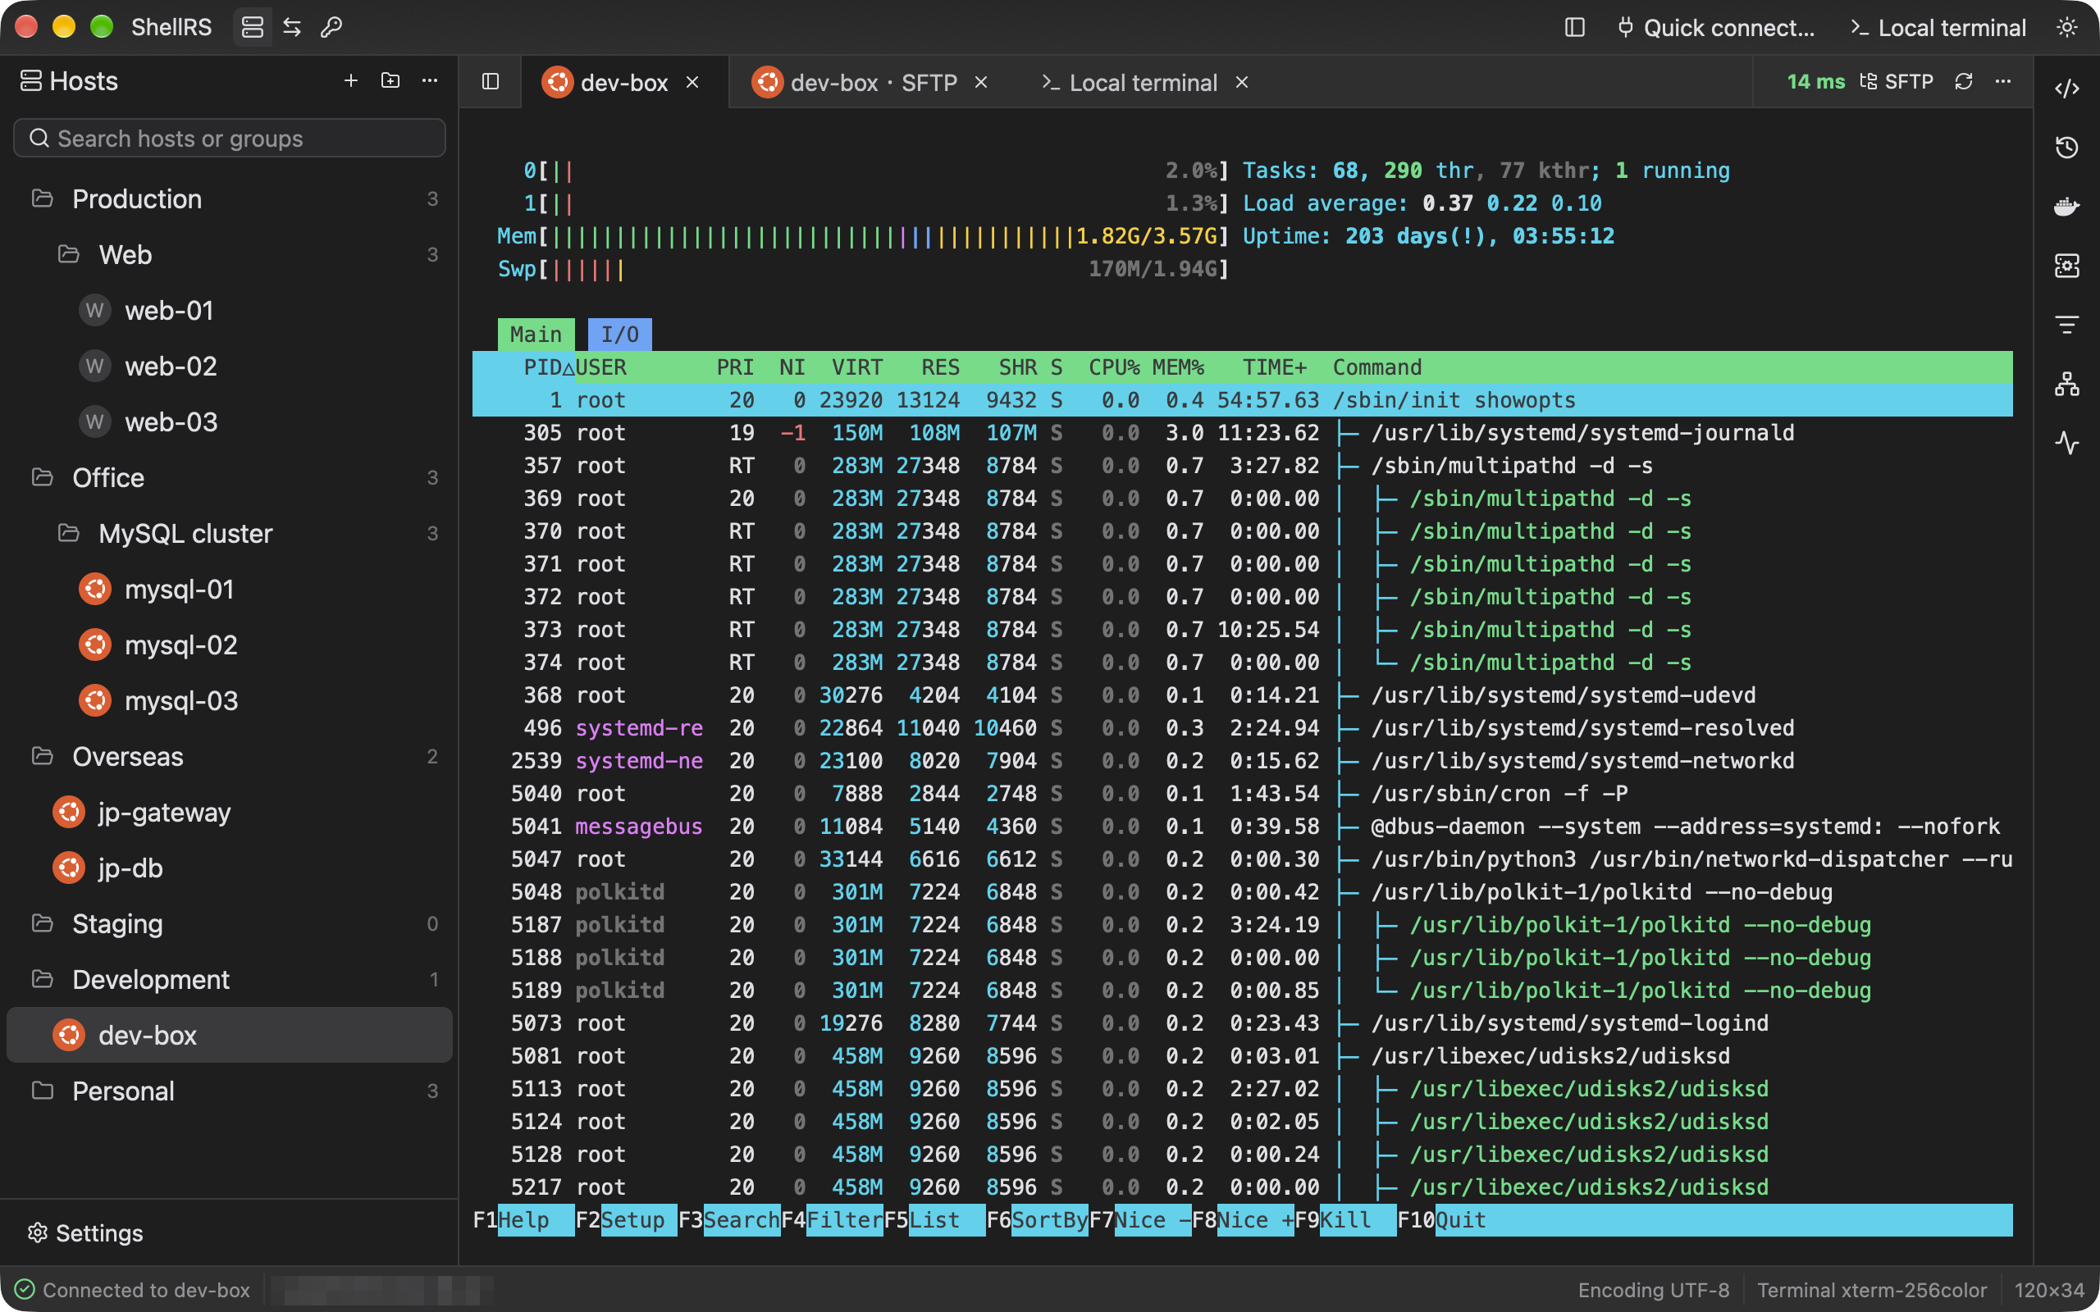
Task: Open command history clock icon
Action: point(2067,147)
